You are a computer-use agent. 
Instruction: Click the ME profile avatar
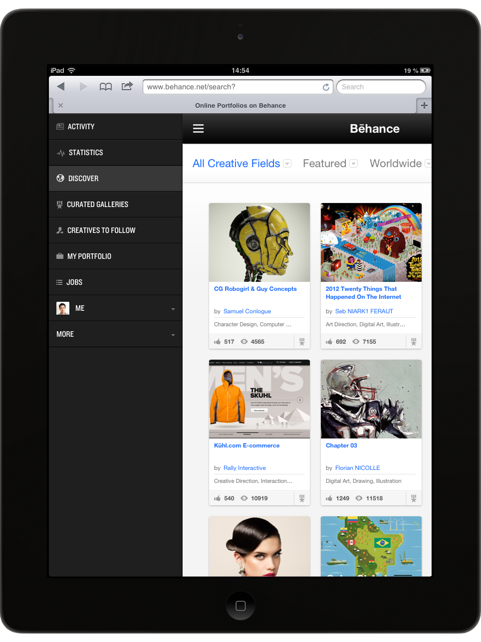(63, 308)
